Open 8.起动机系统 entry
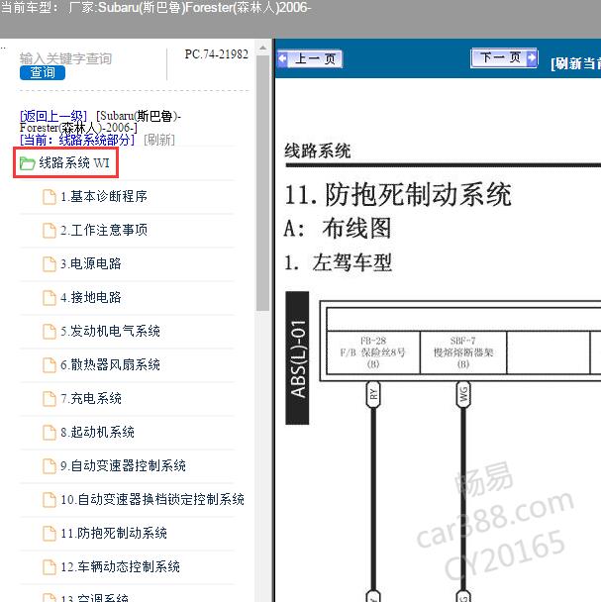 point(97,433)
